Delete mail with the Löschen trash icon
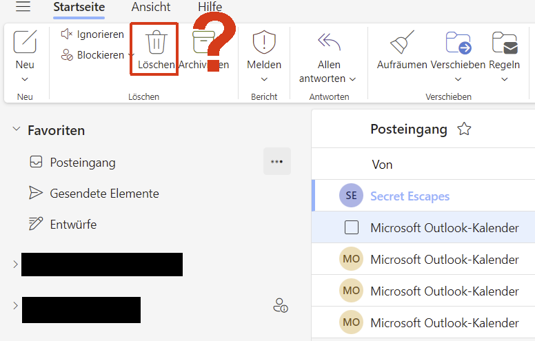This screenshot has height=341, width=535. [157, 42]
